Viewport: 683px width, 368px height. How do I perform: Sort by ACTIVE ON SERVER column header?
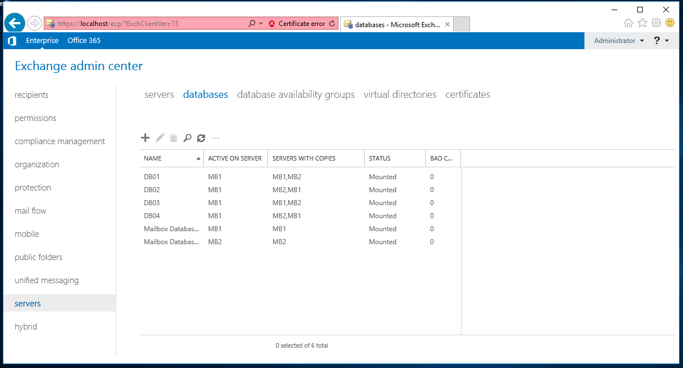(x=236, y=158)
